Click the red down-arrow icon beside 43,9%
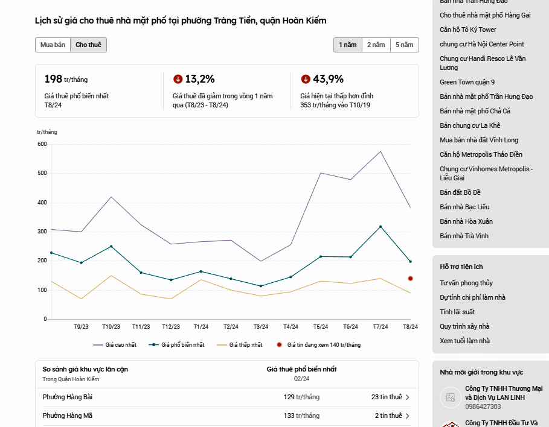Viewport: 549px width, 427px height. coord(306,79)
